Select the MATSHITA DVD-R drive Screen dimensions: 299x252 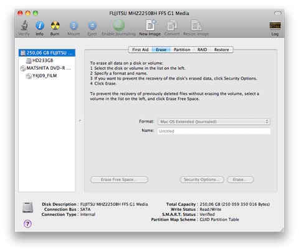pos(47,68)
